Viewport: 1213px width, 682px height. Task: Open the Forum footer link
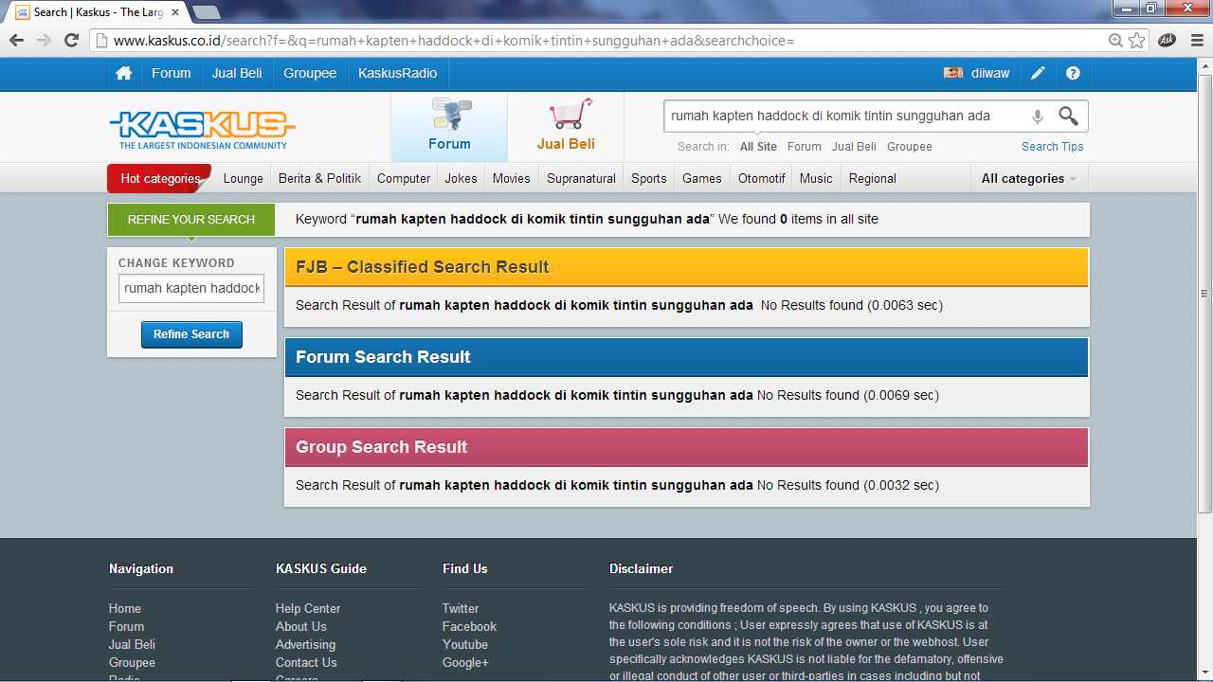pos(127,627)
